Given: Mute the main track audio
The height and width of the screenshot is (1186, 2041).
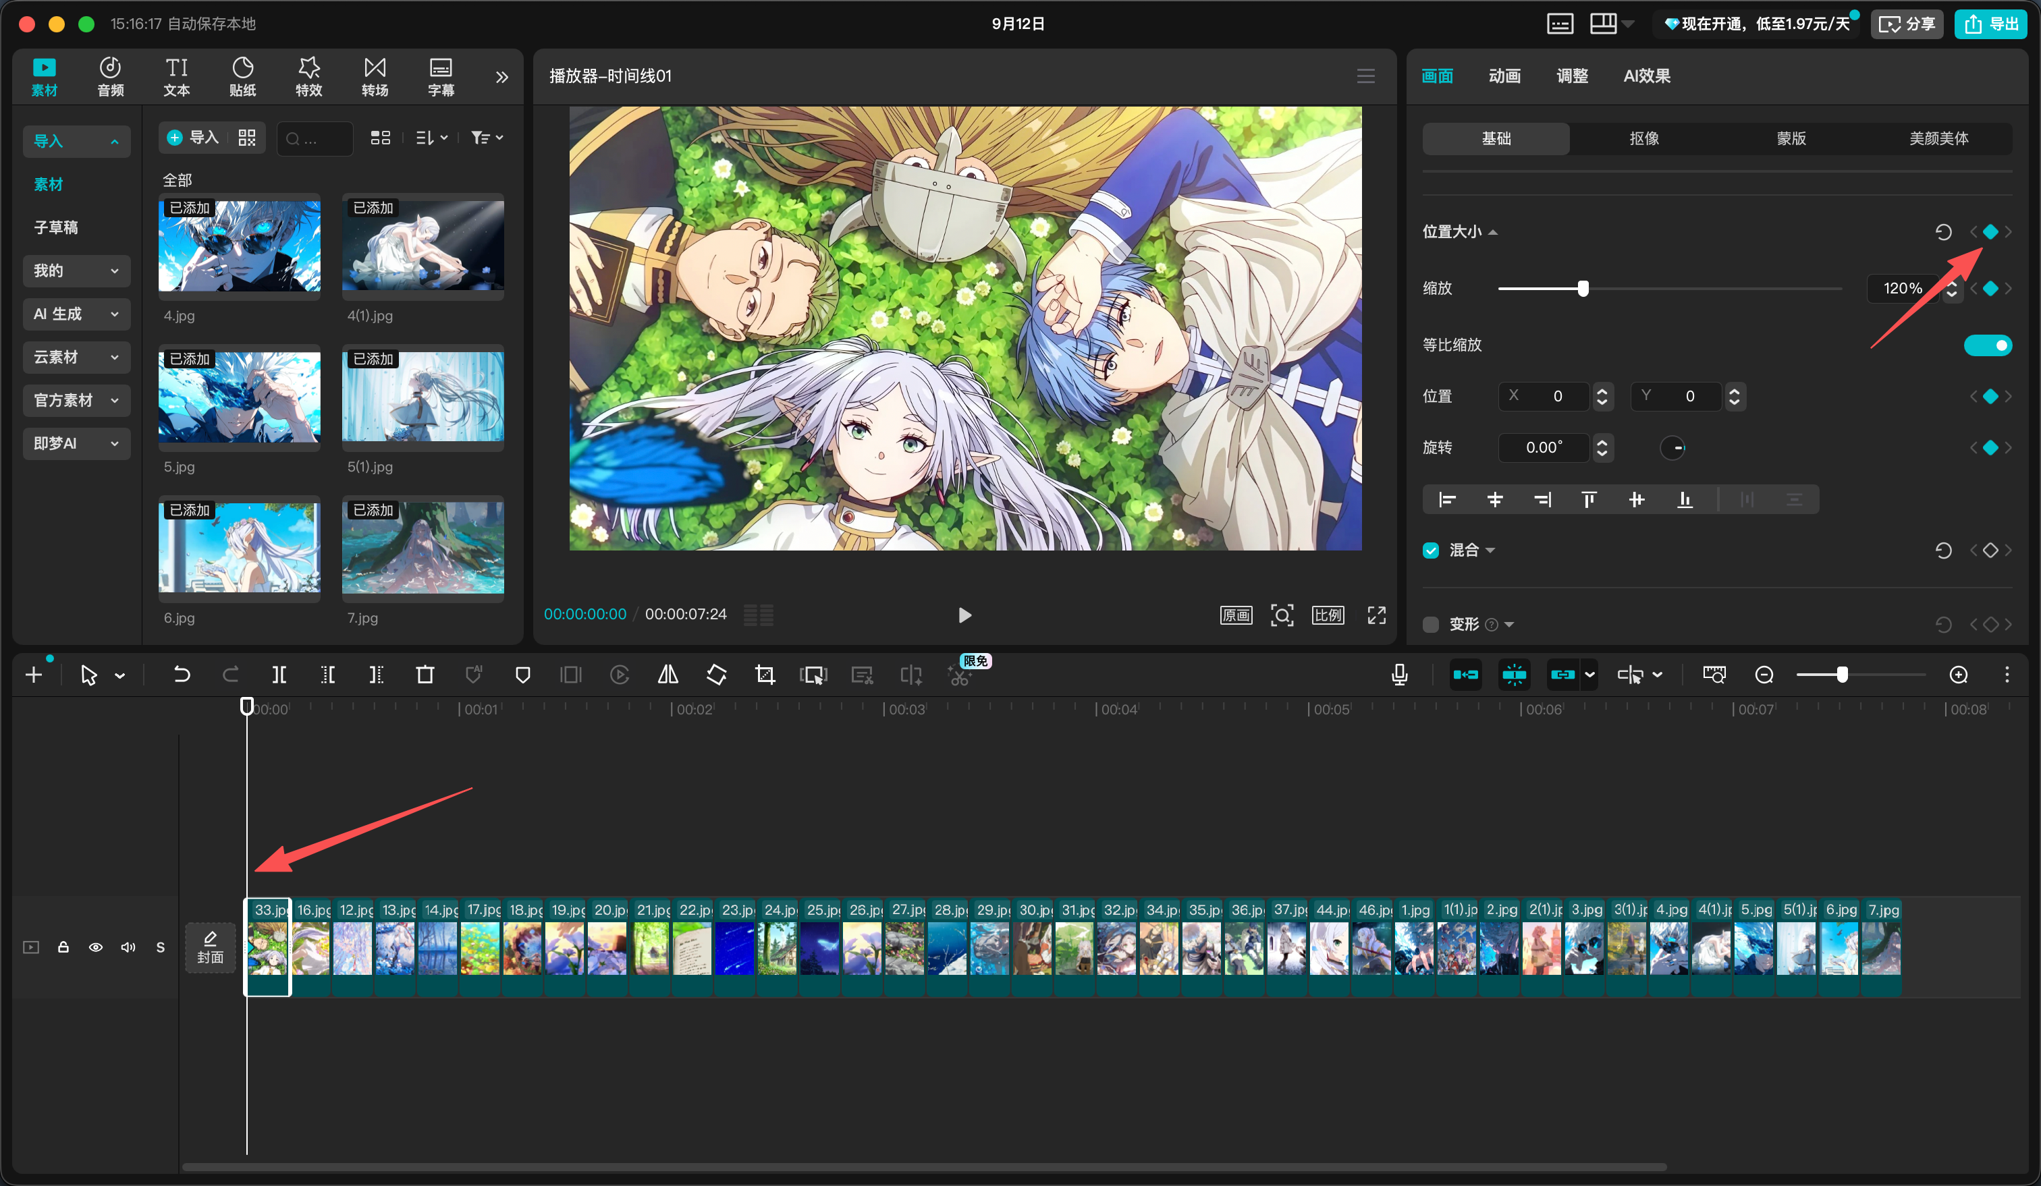Looking at the screenshot, I should point(128,947).
